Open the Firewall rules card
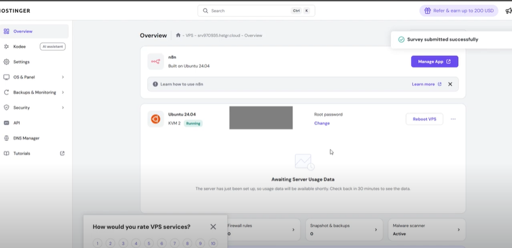This screenshot has width=512, height=248. [263, 230]
